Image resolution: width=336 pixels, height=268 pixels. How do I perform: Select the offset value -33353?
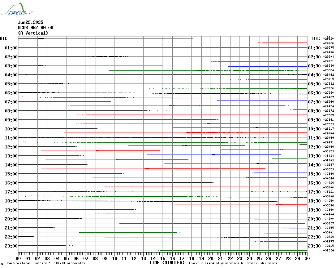[x=328, y=169]
